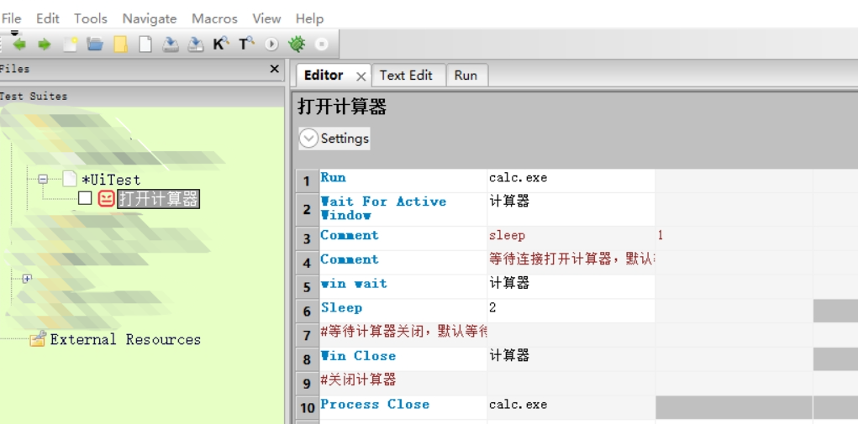Open the Navigate menu
This screenshot has width=858, height=424.
click(150, 18)
